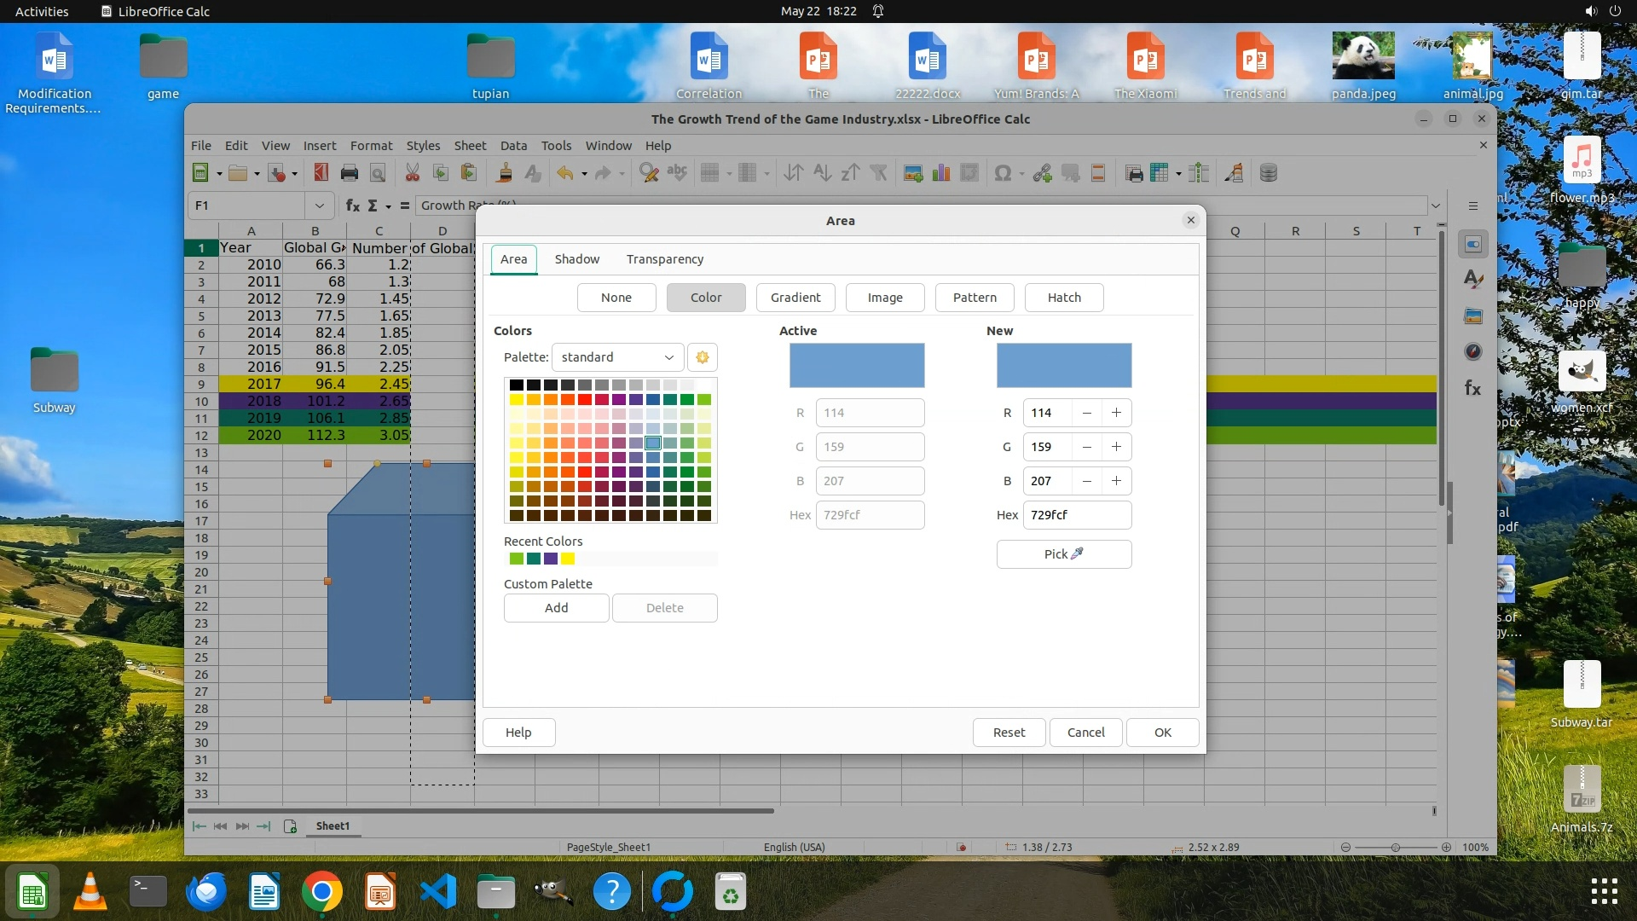
Task: Click the Insert Special Character omega icon
Action: tap(1003, 173)
